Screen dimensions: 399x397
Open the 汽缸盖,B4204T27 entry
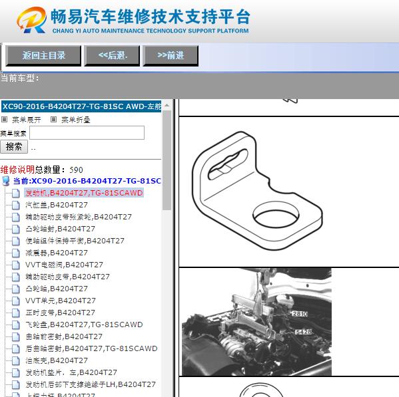point(57,205)
